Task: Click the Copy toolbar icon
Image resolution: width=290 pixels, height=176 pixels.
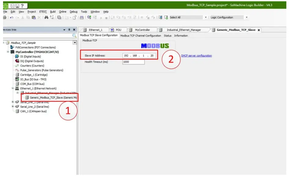Action: point(28,17)
